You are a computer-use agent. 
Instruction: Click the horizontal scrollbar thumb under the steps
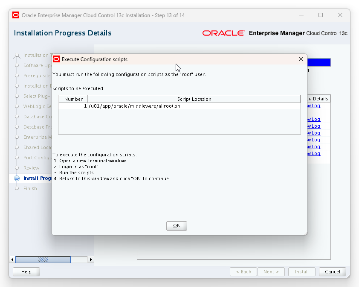43,260
